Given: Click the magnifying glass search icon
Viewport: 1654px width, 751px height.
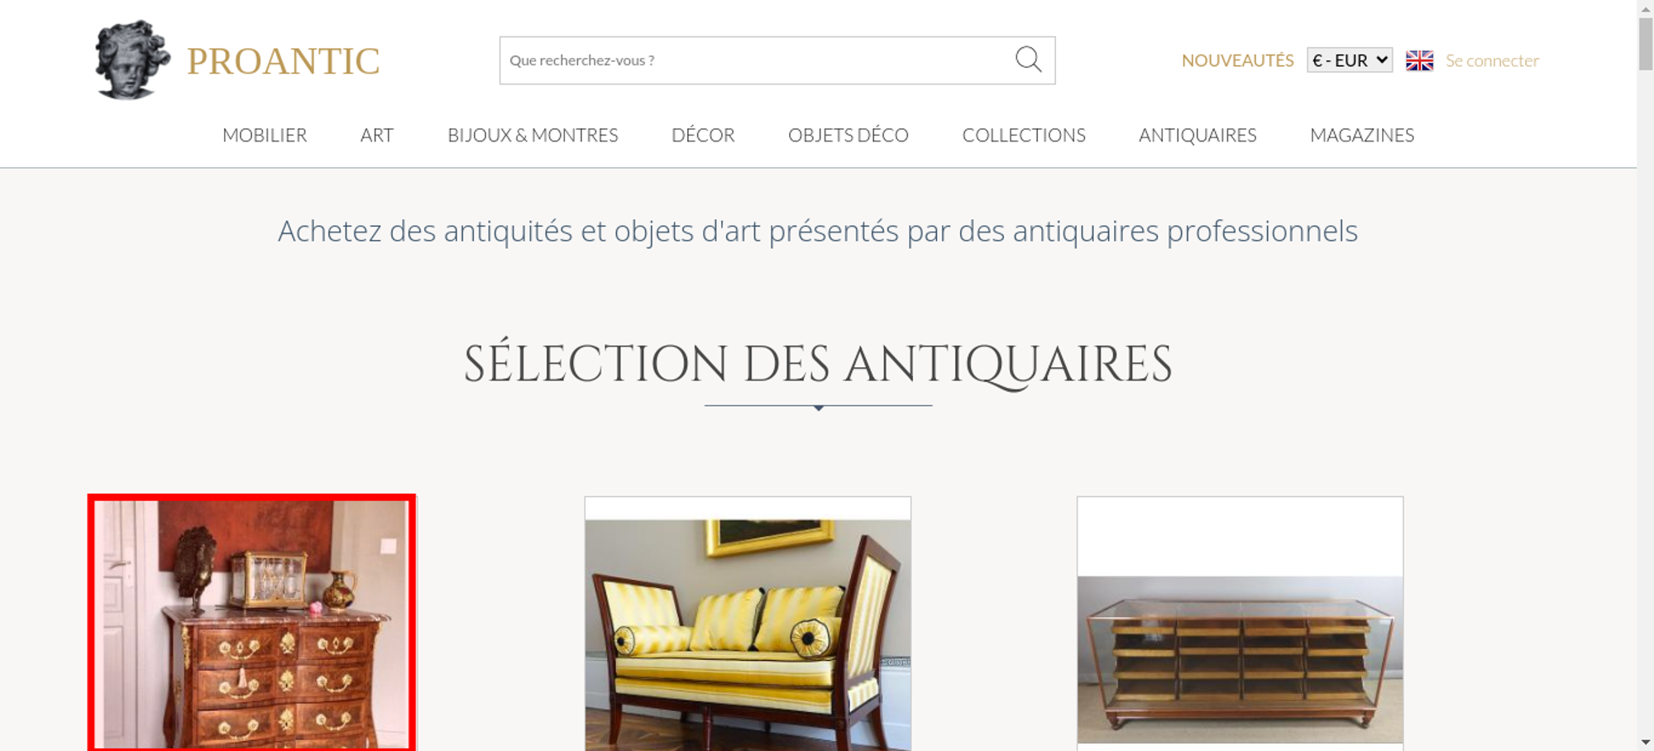Looking at the screenshot, I should point(1028,60).
